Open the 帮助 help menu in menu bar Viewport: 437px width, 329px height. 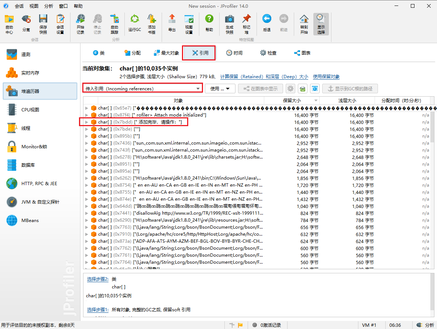[78, 6]
